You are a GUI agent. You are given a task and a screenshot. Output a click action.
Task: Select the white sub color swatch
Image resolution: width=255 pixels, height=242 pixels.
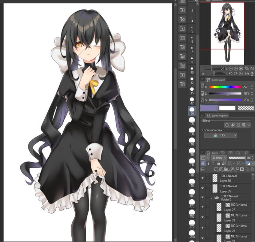click(227, 108)
